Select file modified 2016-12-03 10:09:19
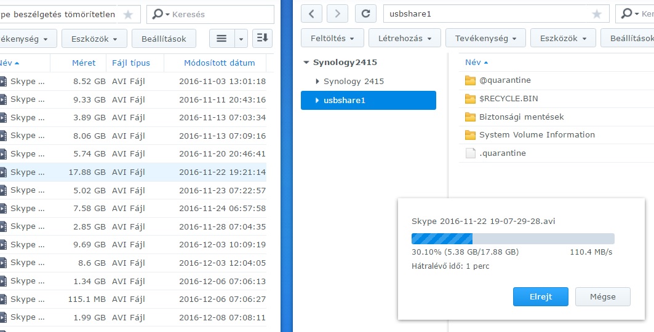The image size is (654, 332). point(133,245)
